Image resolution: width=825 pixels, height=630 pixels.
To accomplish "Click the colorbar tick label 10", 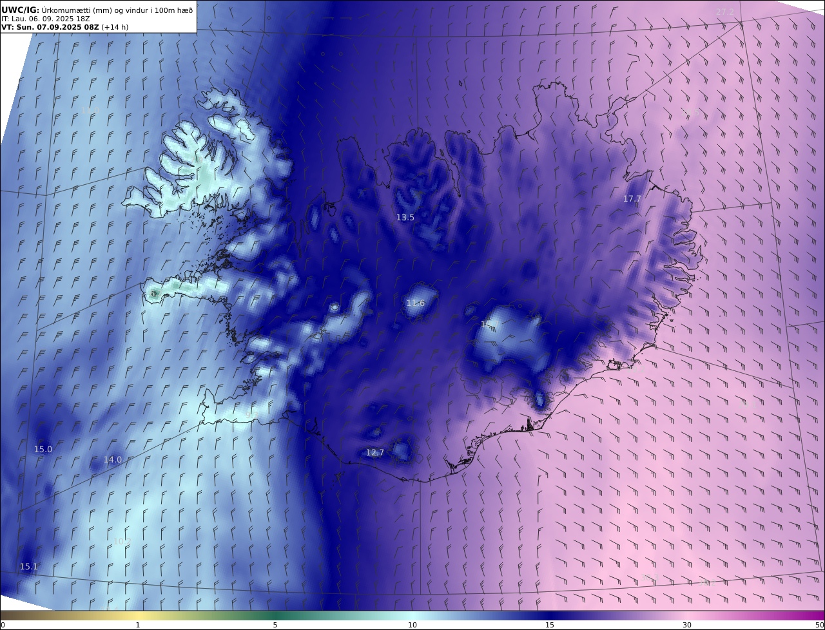I will click(x=412, y=625).
